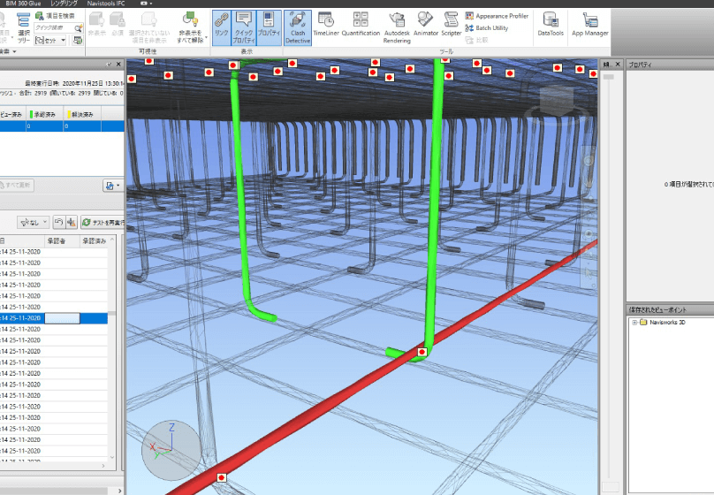714x495 pixels.
Task: Click the clash marker at bottom of red pipe
Action: coord(222,477)
